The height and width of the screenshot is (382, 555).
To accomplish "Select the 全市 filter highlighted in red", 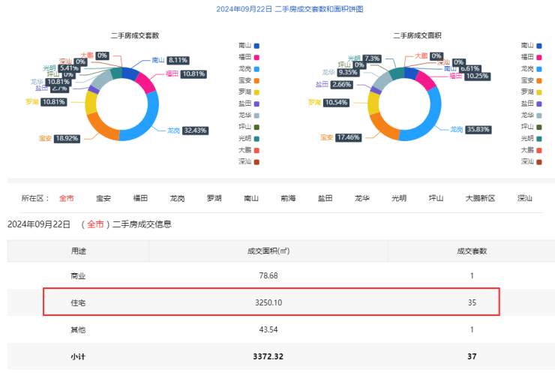I will [x=67, y=198].
